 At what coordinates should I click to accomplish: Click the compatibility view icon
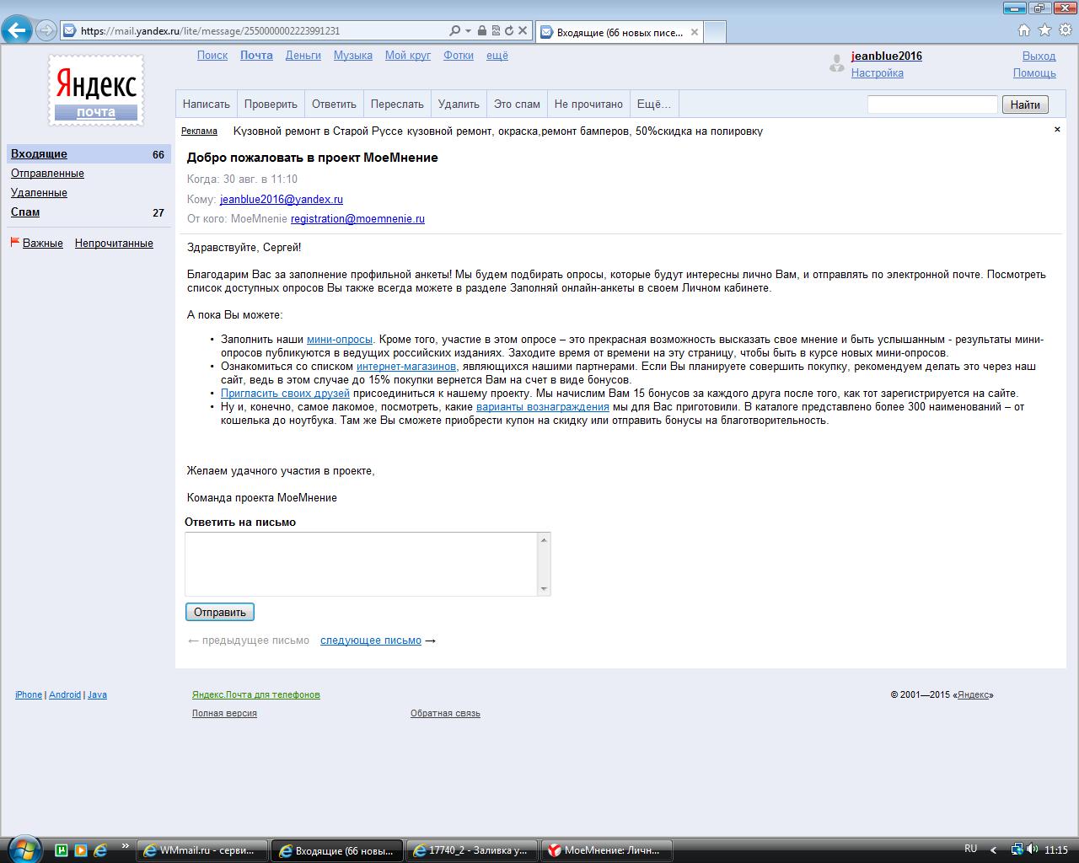coord(496,31)
